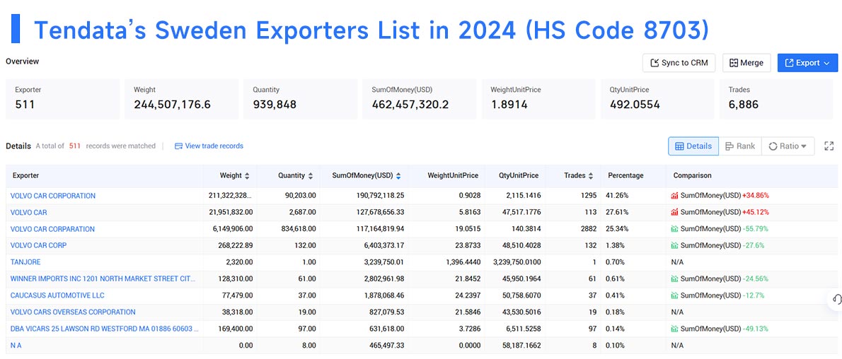
Task: Sort by the Weight column arrows
Action: click(x=247, y=175)
